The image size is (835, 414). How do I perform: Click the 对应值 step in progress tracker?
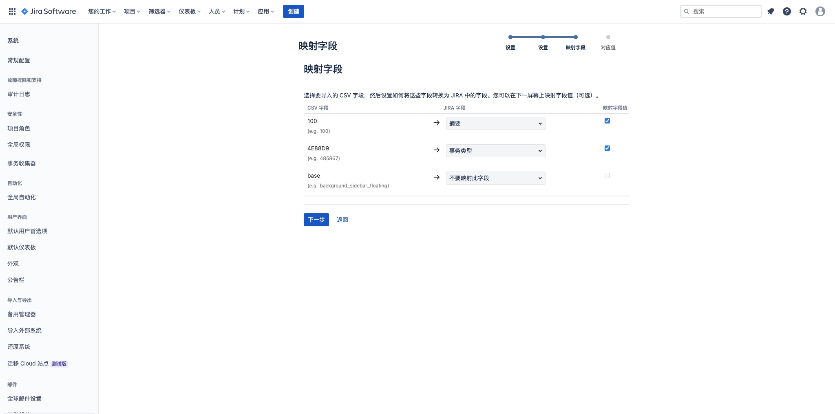(608, 37)
